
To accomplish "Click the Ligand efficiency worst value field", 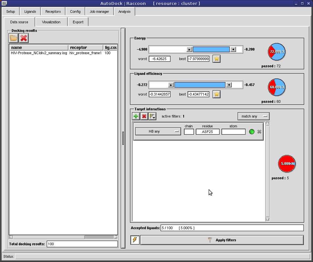I will (160, 94).
